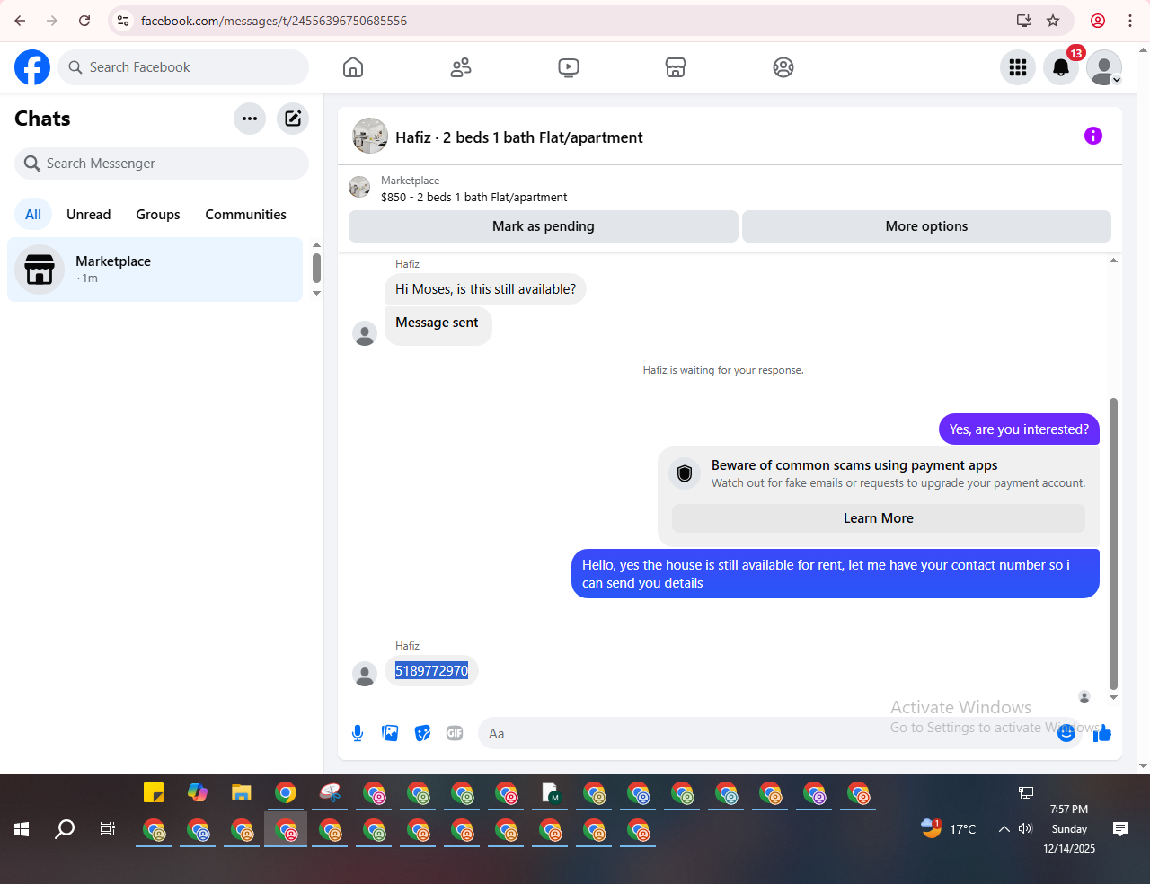Open the Friends icon in top navigation

click(461, 67)
